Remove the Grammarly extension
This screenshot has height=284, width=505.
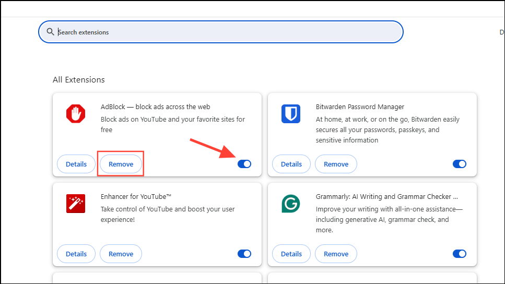coord(336,254)
